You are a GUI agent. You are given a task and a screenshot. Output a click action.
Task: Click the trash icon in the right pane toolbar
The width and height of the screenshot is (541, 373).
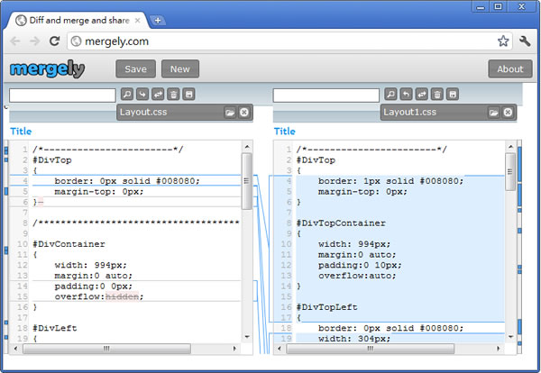tap(436, 94)
